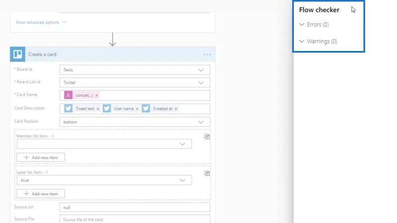Click the fx expression icon in Card Name
Image resolution: width=397 pixels, height=223 pixels.
(68, 95)
